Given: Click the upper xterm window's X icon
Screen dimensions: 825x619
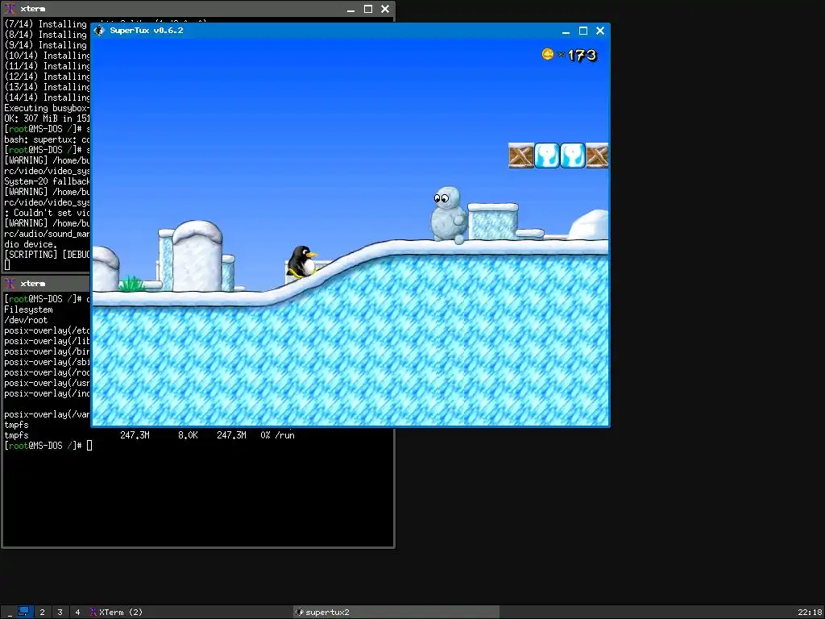Looking at the screenshot, I should (10, 9).
